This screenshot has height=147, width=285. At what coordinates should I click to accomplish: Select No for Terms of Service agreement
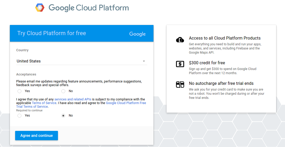tap(63, 116)
